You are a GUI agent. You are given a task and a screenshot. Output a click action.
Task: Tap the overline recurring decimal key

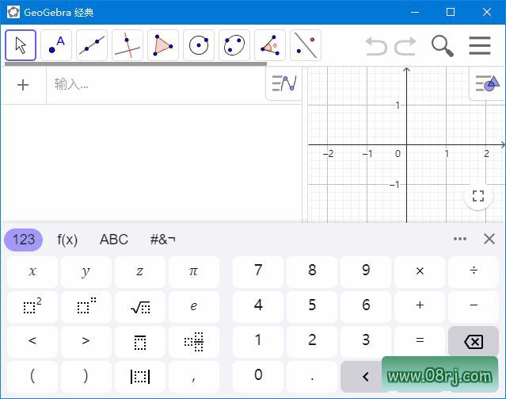point(140,341)
